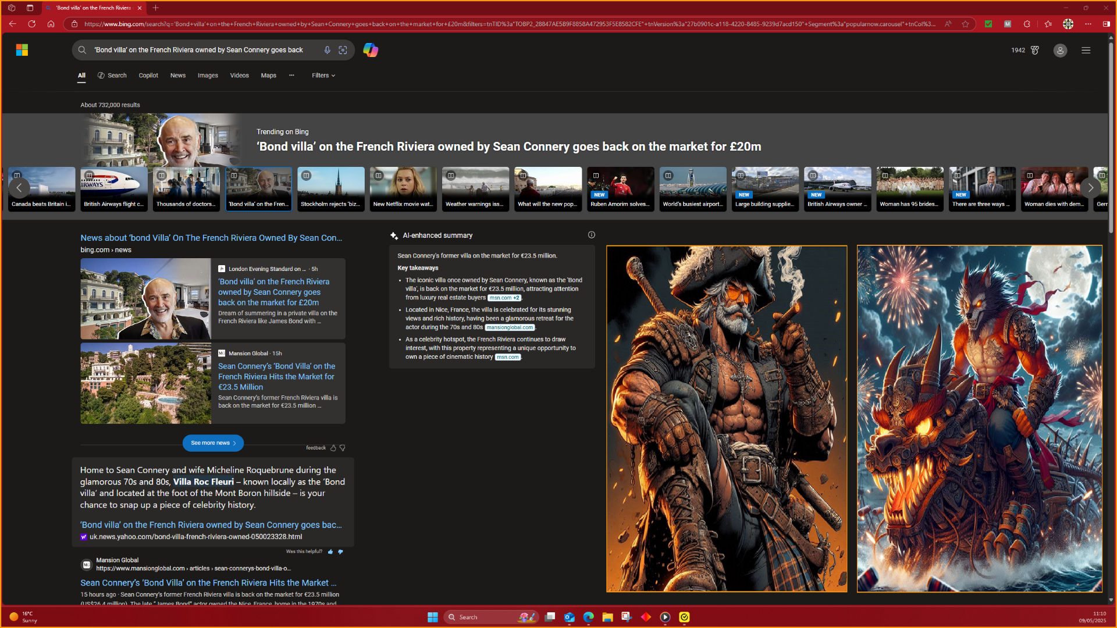Switch to the Videos tab
This screenshot has height=628, width=1117.
point(239,76)
